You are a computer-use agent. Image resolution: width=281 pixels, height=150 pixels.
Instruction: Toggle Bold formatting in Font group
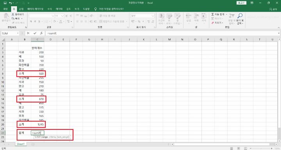31,21
